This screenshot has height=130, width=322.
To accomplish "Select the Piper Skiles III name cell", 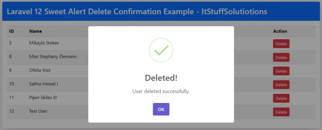I will click(43, 98).
